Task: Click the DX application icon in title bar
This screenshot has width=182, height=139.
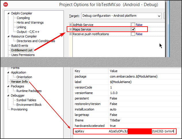Action: click(5, 5)
